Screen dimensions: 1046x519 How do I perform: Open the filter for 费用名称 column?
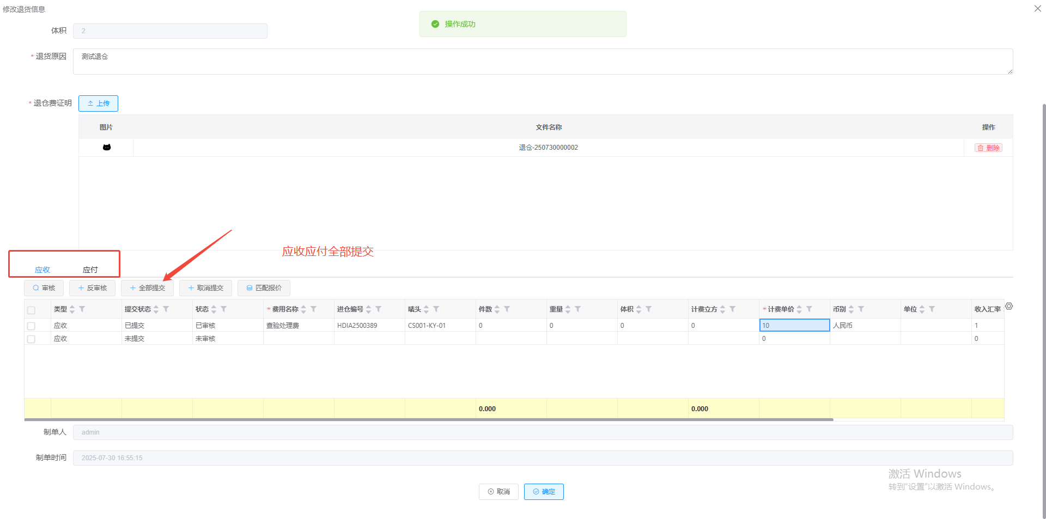pos(313,309)
